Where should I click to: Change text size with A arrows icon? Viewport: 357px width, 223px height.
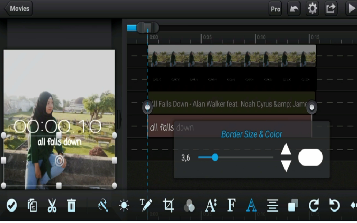pos(211,205)
